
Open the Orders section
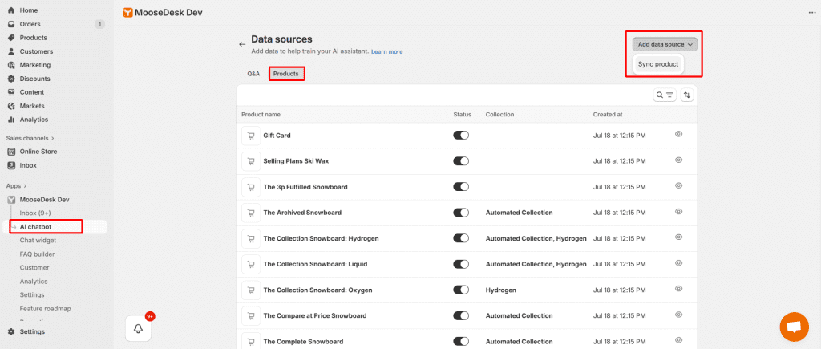pos(30,24)
